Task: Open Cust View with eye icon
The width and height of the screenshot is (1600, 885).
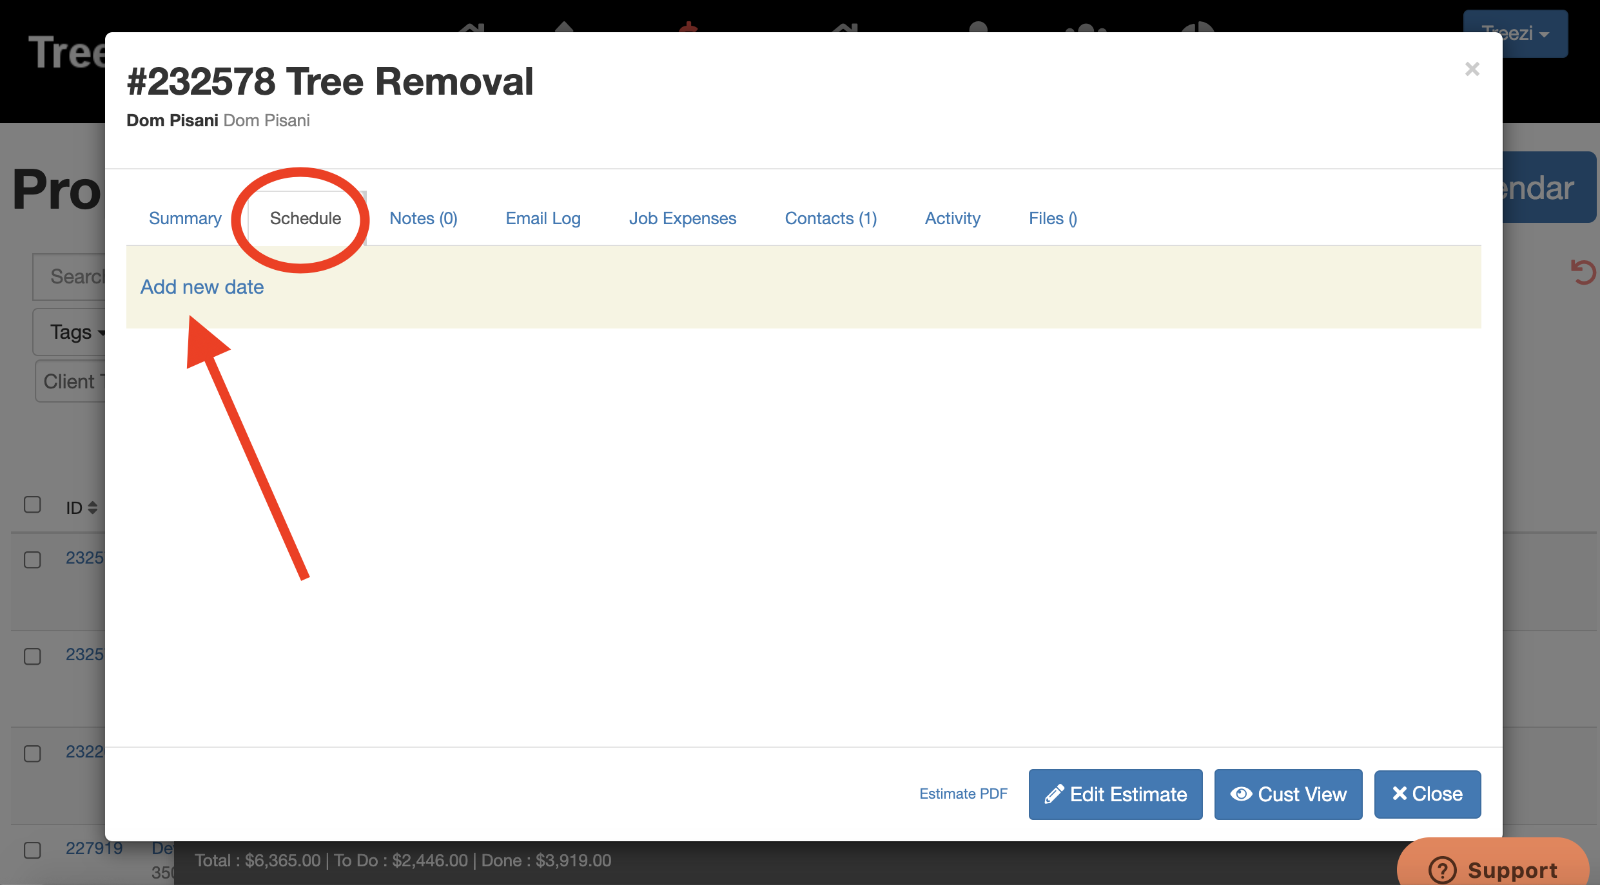Action: tap(1288, 794)
